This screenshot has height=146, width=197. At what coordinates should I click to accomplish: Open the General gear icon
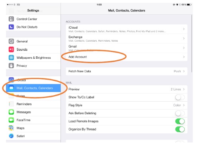coord(11,41)
